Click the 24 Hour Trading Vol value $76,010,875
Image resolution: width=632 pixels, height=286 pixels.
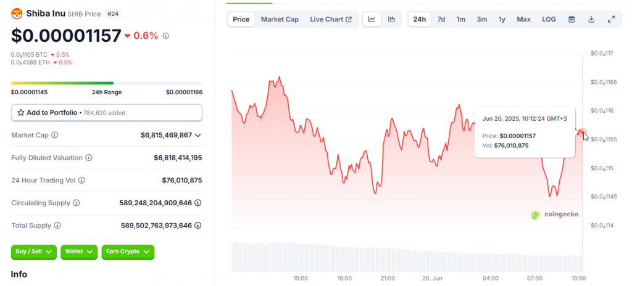click(182, 180)
